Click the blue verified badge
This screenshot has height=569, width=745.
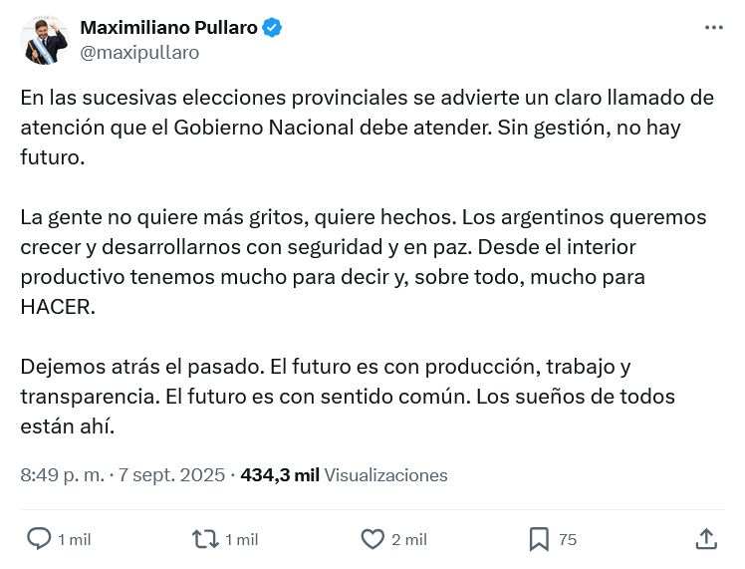click(272, 28)
